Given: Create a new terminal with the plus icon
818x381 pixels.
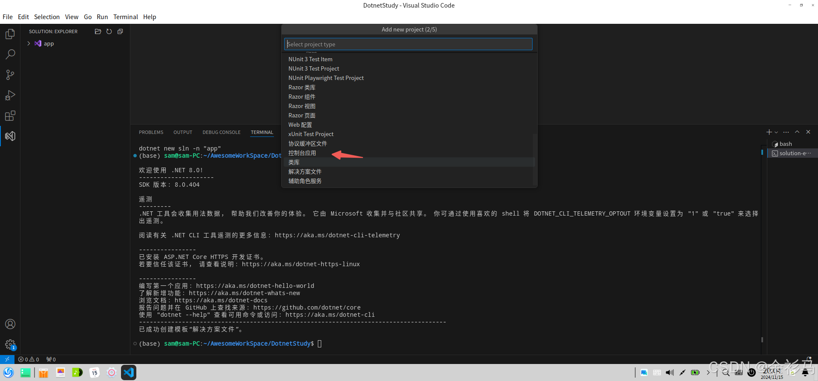Looking at the screenshot, I should click(769, 132).
